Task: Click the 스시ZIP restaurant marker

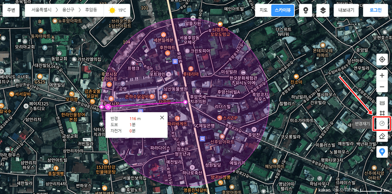Action: [x=220, y=117]
